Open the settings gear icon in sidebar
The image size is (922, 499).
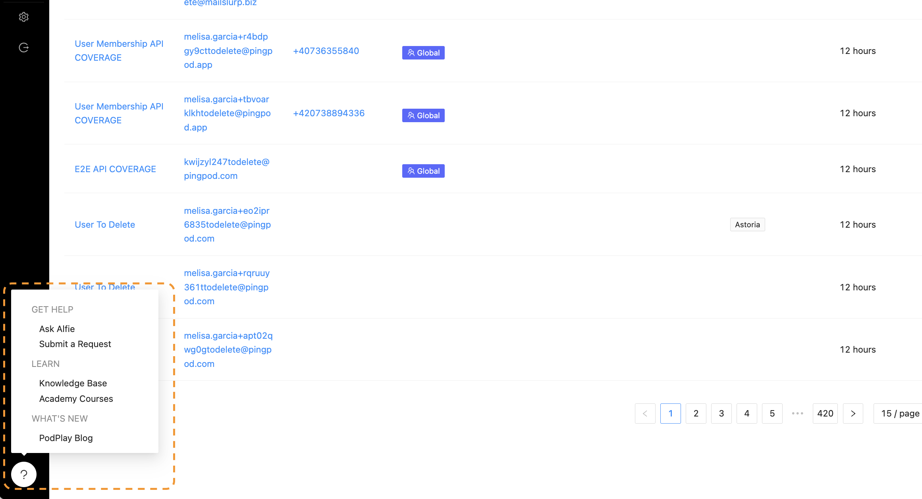point(24,17)
